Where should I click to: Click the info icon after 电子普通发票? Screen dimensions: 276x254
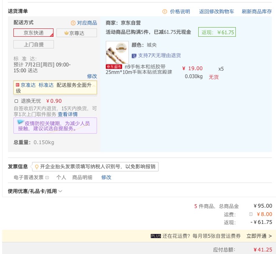47,178
